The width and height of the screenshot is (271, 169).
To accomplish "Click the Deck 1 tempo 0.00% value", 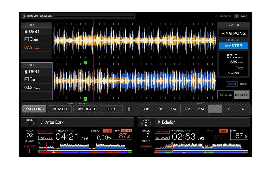I will (x=104, y=138).
